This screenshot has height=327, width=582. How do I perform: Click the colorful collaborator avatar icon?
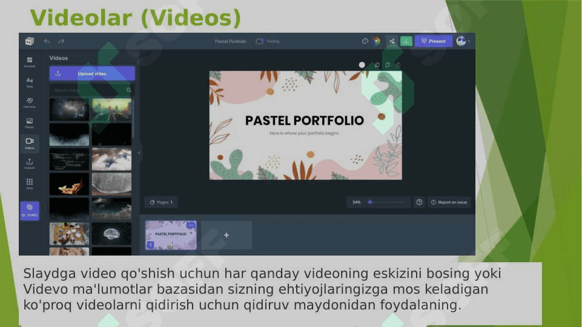coord(377,41)
